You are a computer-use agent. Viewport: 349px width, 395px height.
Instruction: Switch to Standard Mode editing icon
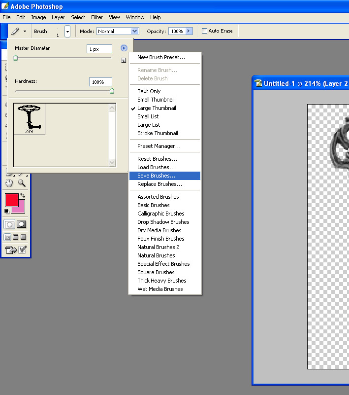click(x=9, y=224)
